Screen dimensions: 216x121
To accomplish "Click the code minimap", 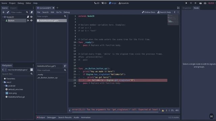I will (173, 20).
